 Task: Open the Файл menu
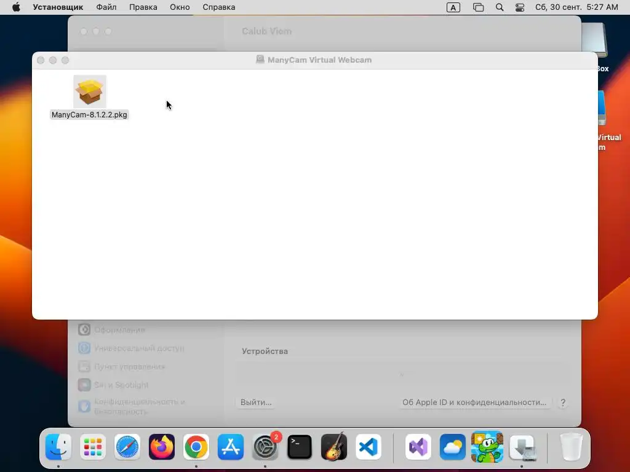click(x=106, y=7)
